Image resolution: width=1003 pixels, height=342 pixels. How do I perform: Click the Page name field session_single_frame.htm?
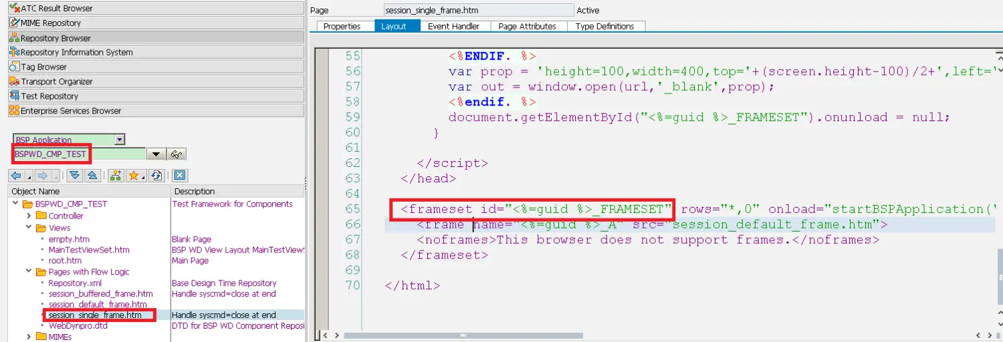(479, 10)
